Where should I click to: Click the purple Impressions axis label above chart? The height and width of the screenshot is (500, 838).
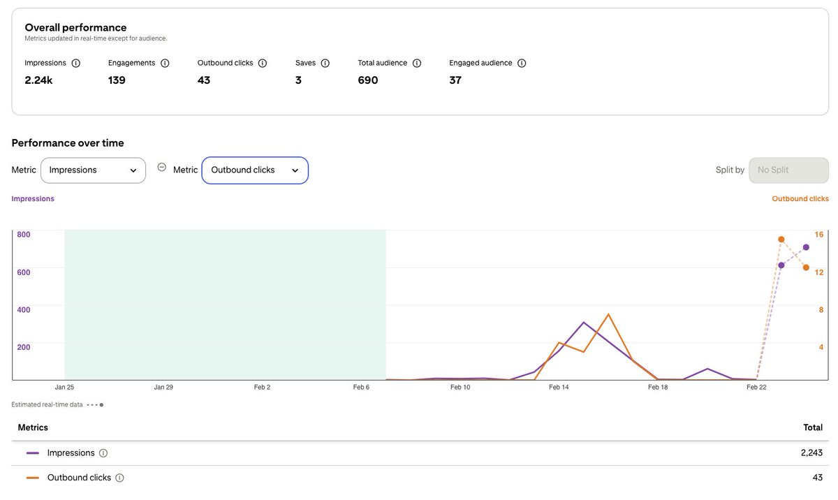[x=33, y=199]
